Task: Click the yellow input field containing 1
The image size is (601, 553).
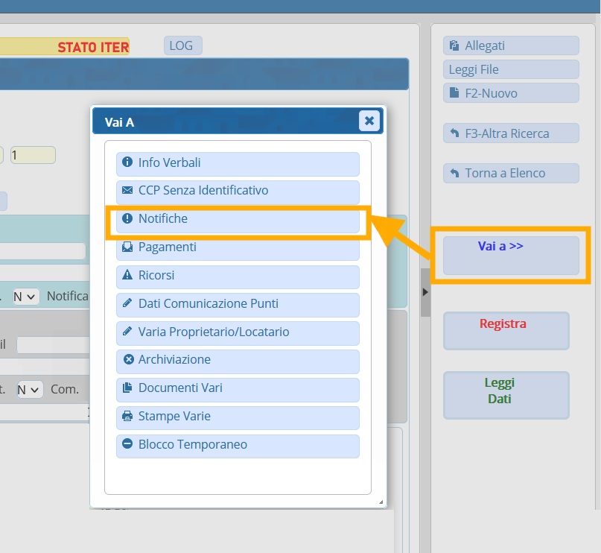Action: click(33, 155)
